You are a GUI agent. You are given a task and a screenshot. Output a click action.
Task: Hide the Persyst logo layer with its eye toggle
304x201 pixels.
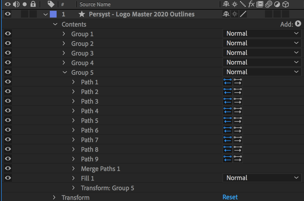7,14
